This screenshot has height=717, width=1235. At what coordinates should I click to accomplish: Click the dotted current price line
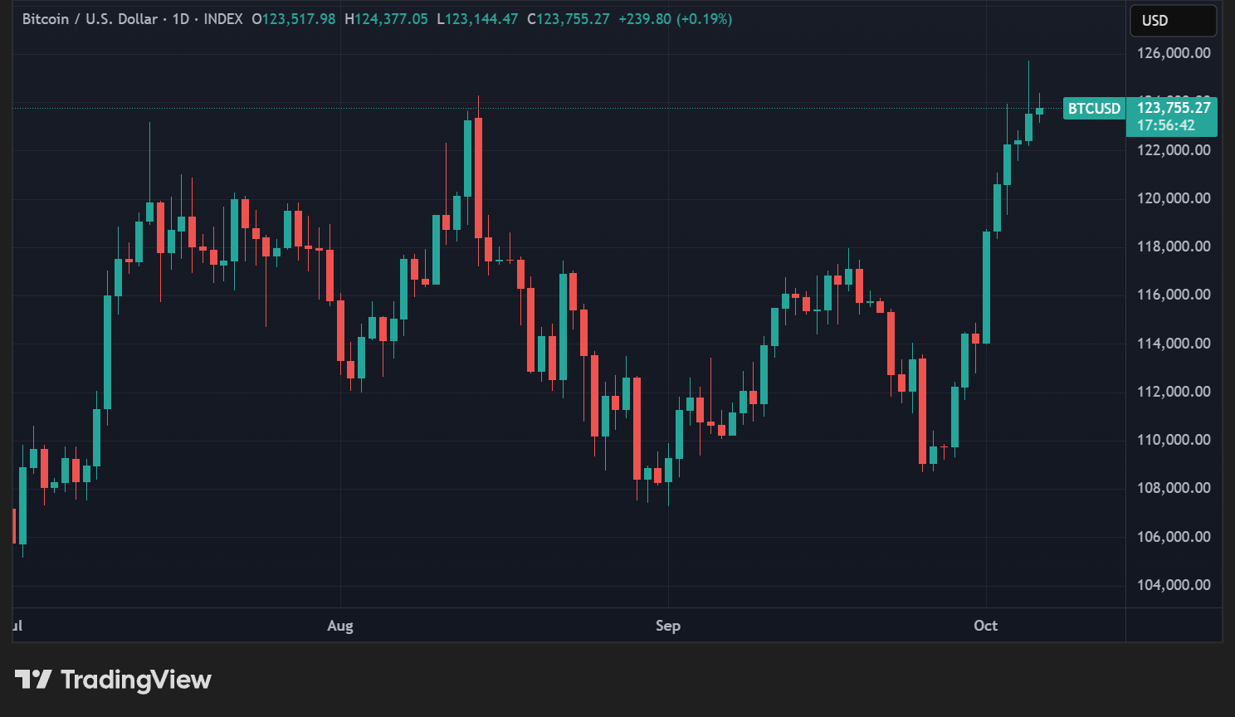581,109
